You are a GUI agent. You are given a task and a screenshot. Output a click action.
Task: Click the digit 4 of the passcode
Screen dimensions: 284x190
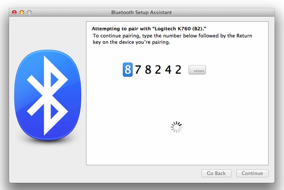click(168, 69)
